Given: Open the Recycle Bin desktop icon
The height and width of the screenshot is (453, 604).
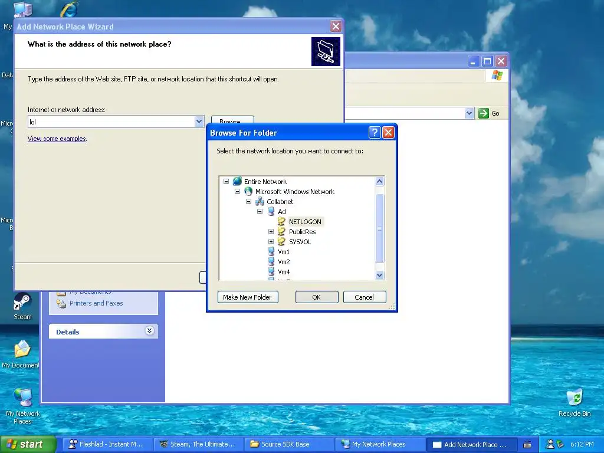Looking at the screenshot, I should click(575, 403).
